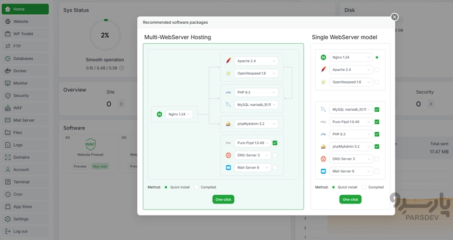Click the phpMyAdmin icon in Multi-WebServer panel
453x240 pixels.
(228, 124)
